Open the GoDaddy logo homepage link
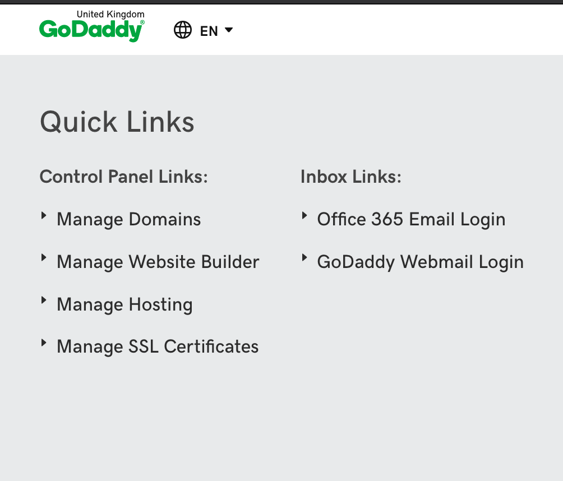Screen dimensions: 563x481 point(91,30)
